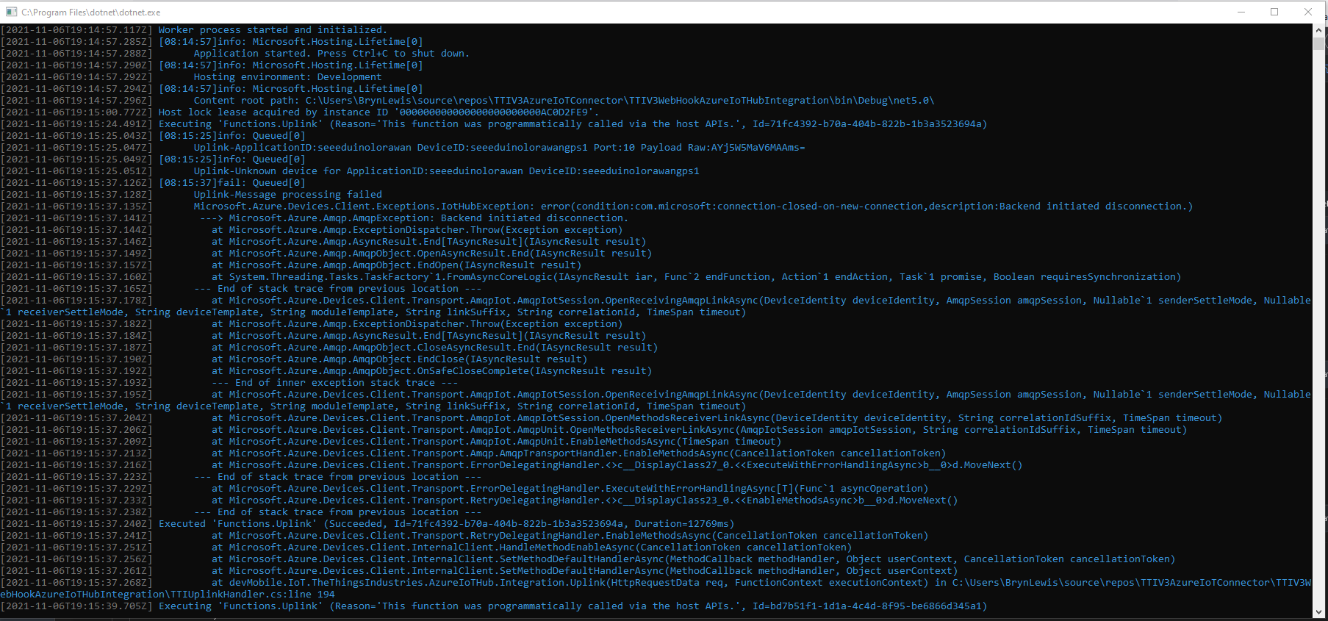Close the dotnet.exe console window
The height and width of the screenshot is (621, 1328).
pyautogui.click(x=1308, y=12)
